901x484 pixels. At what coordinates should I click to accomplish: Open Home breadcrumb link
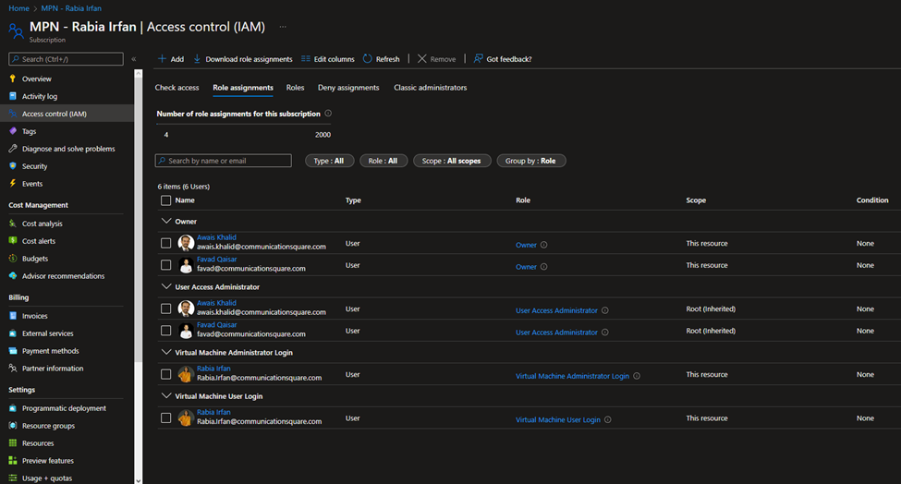point(19,8)
